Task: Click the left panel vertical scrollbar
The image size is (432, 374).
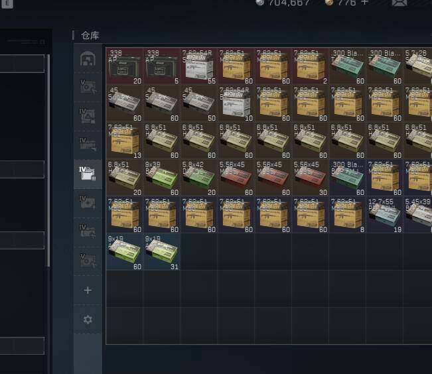Action: click(48, 160)
